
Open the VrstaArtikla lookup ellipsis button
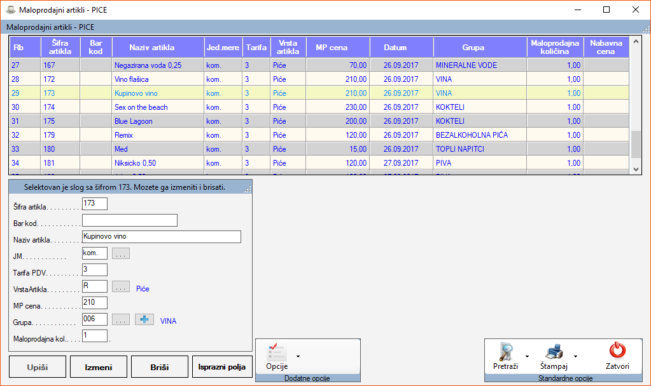click(121, 286)
